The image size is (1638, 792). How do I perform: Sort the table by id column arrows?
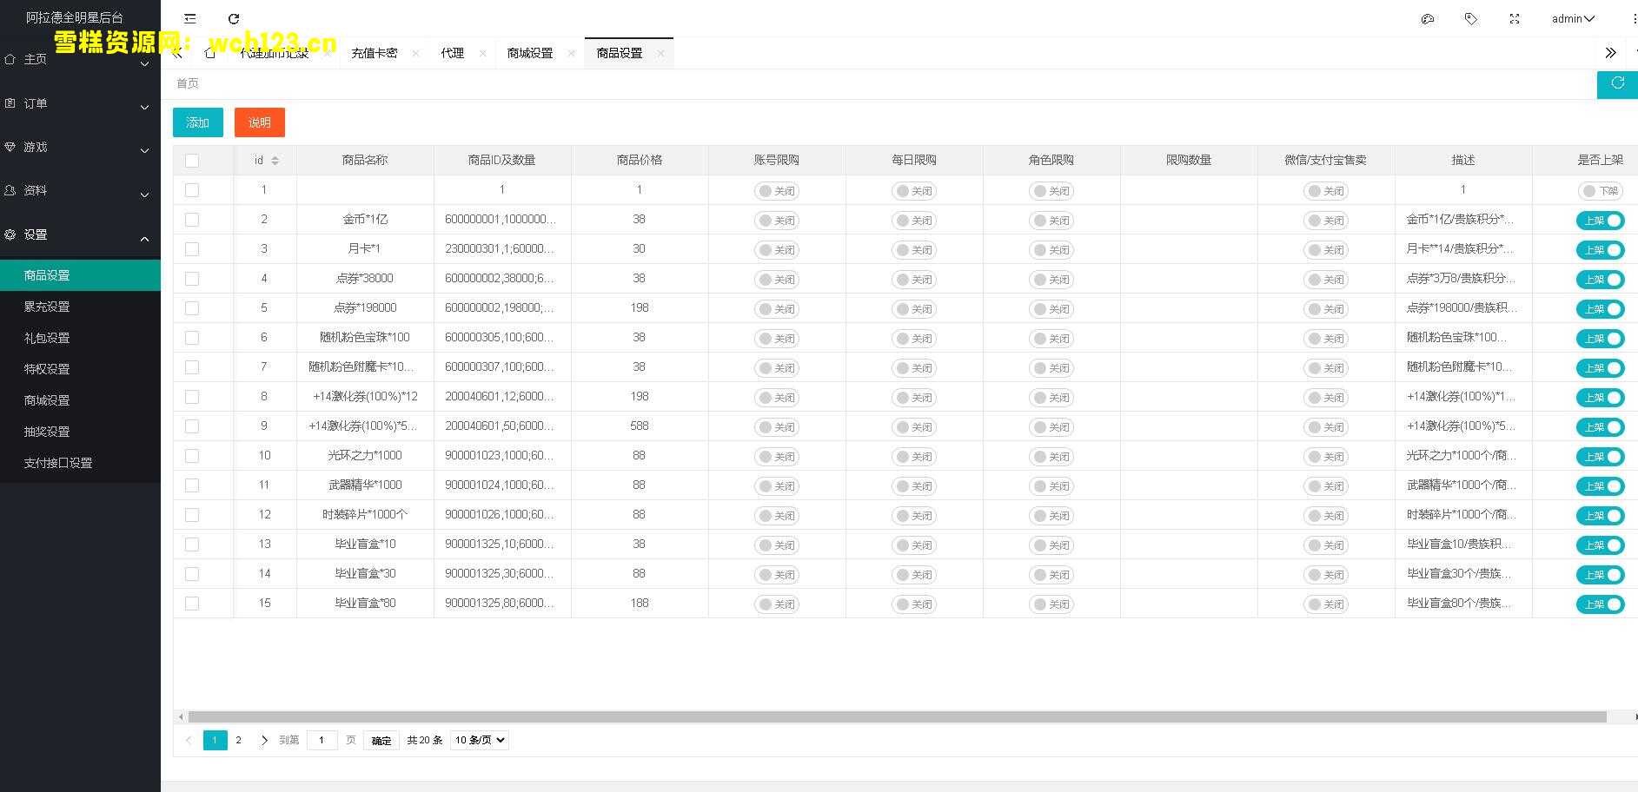click(x=275, y=161)
